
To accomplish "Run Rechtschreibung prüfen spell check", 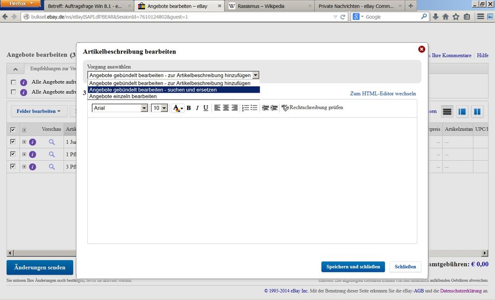I will 312,108.
